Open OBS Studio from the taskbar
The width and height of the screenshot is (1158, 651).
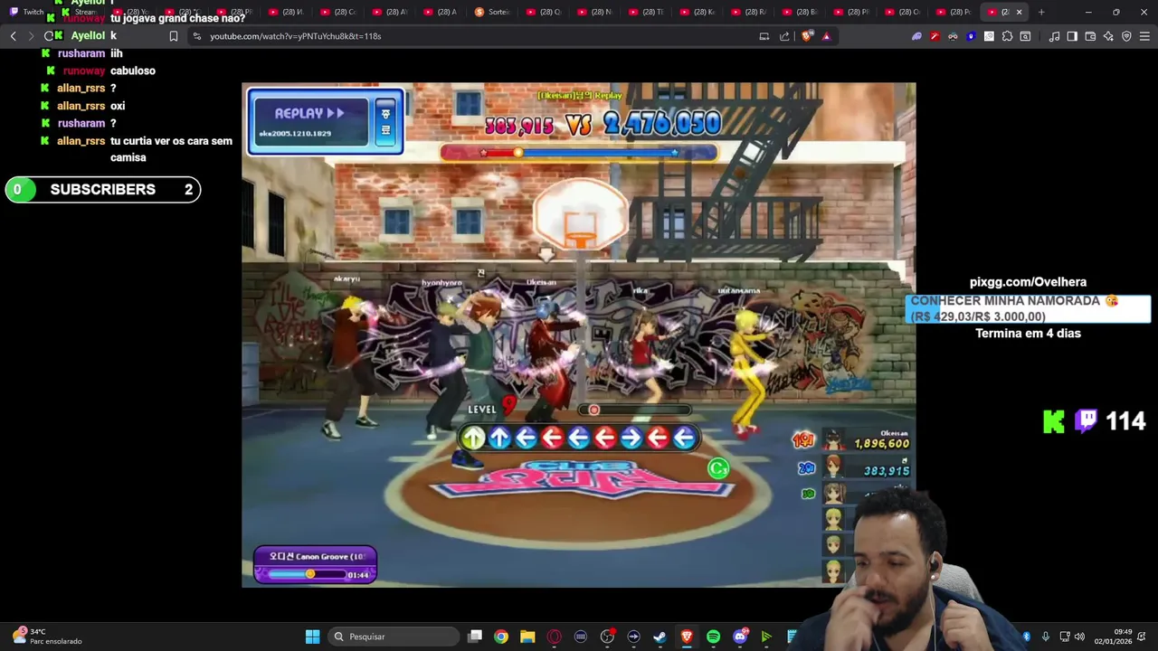tap(607, 637)
